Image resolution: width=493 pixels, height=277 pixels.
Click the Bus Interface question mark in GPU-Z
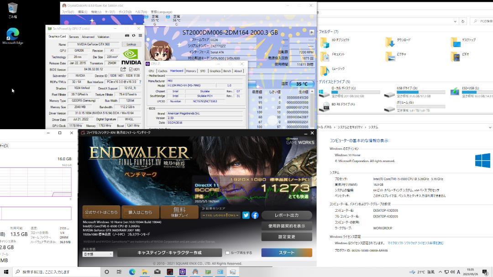click(140, 82)
